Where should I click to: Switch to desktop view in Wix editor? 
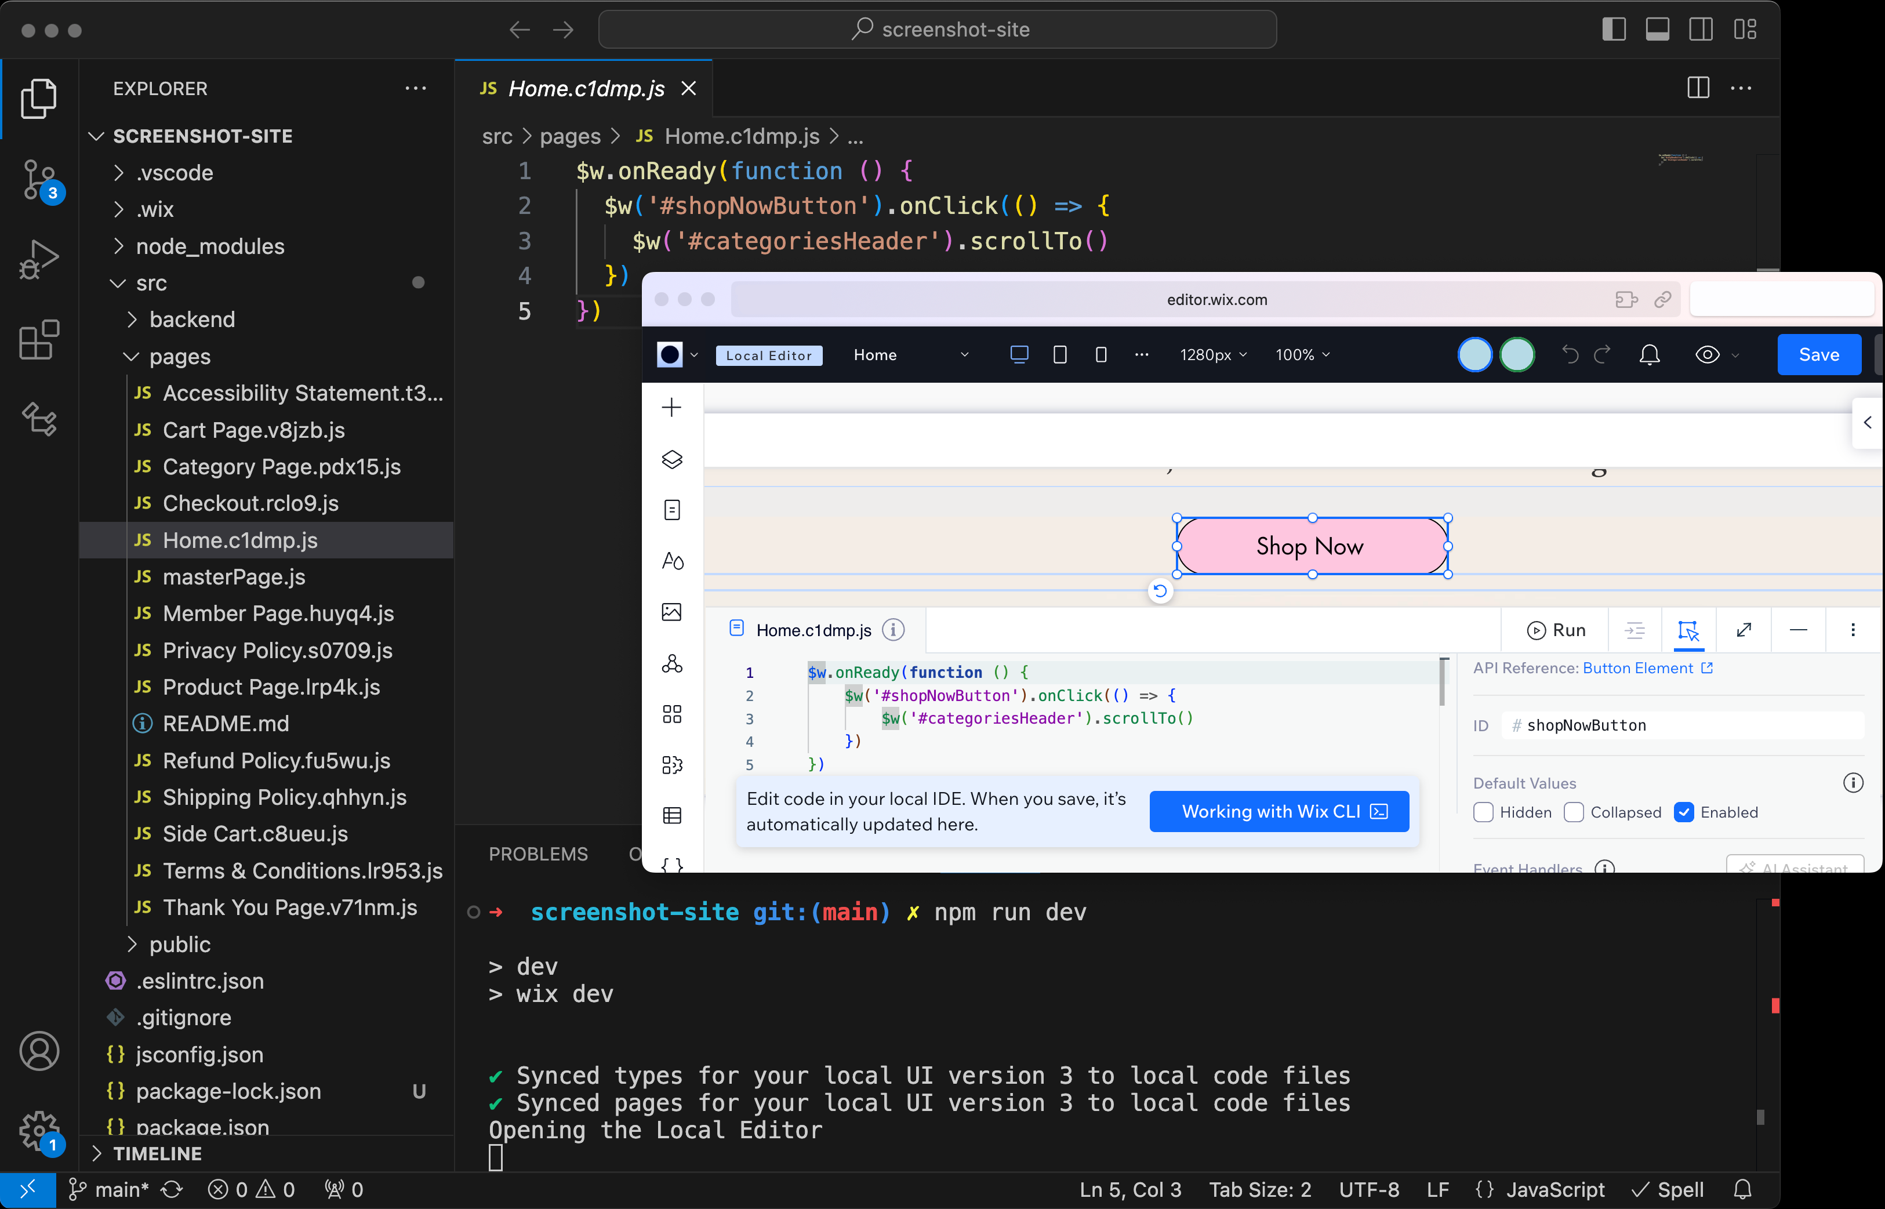(x=1019, y=355)
